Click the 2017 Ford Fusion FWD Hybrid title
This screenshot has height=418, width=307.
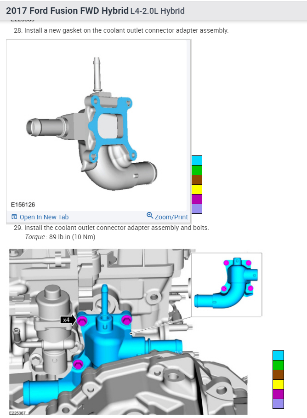click(x=67, y=11)
